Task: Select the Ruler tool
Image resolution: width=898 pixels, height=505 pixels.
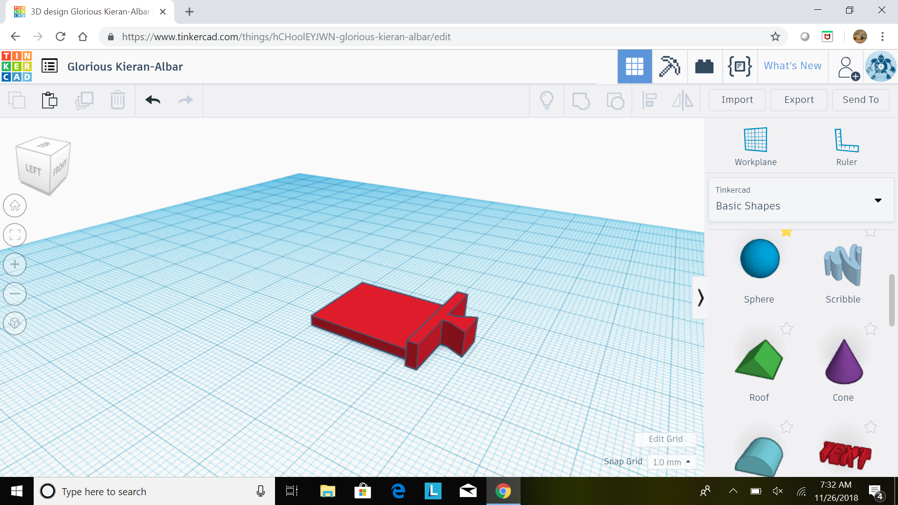Action: coord(847,147)
